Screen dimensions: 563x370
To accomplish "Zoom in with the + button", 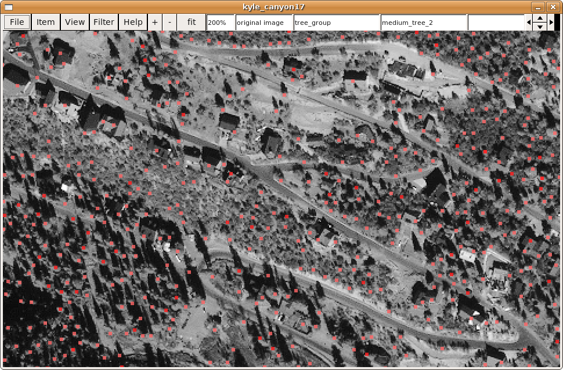I will (x=155, y=22).
